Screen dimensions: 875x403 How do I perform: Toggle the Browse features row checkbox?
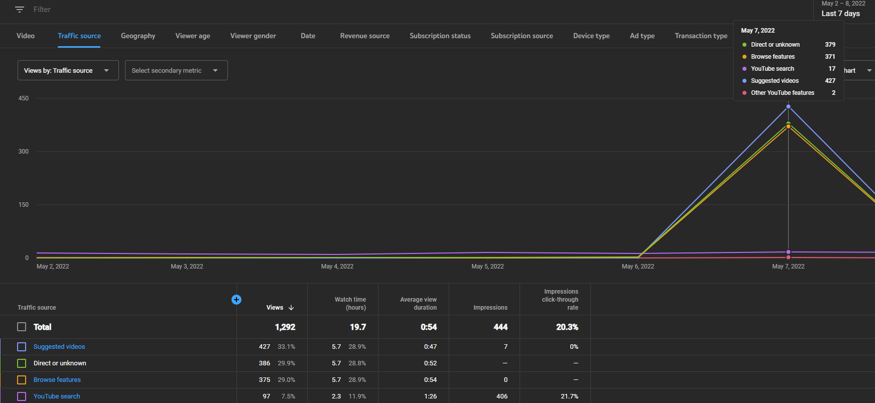[x=22, y=380]
